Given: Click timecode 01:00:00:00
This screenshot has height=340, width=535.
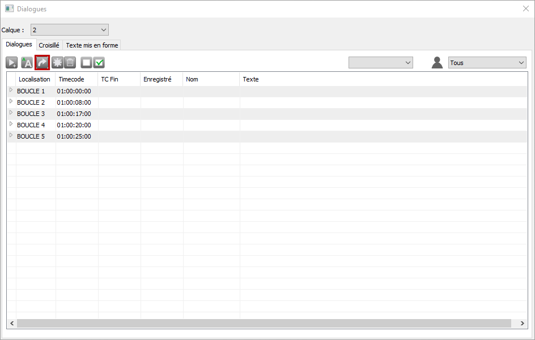Looking at the screenshot, I should [x=74, y=91].
